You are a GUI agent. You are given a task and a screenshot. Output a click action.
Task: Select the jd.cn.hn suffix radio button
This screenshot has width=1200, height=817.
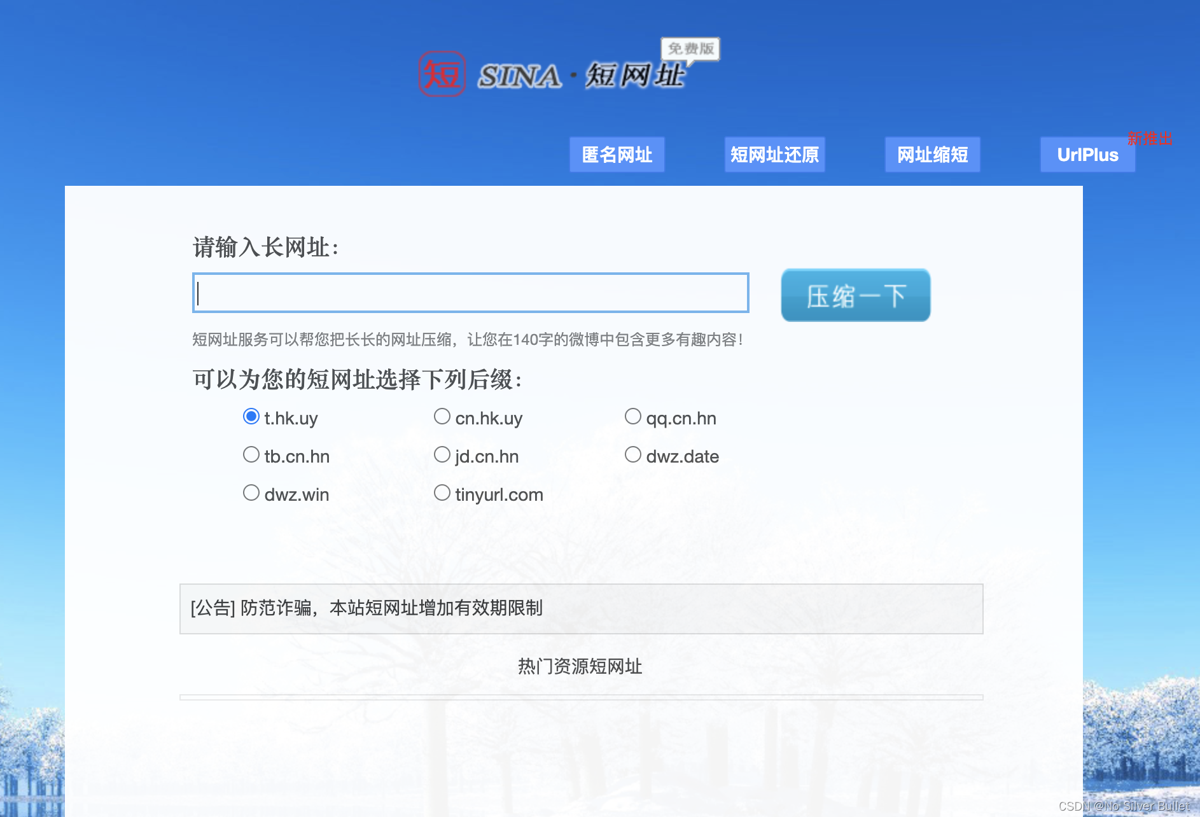(x=442, y=455)
